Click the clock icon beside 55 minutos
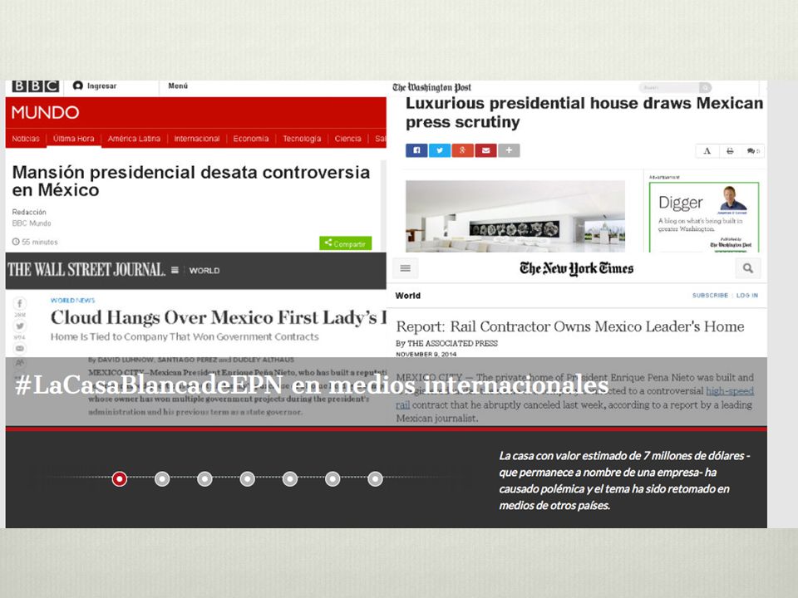This screenshot has height=598, width=798. click(x=16, y=242)
